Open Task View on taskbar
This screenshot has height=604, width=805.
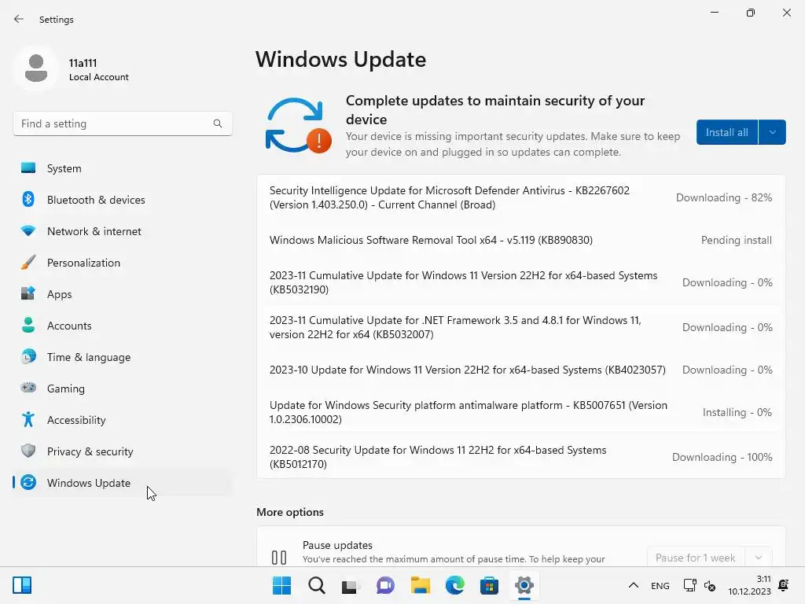[x=351, y=585]
